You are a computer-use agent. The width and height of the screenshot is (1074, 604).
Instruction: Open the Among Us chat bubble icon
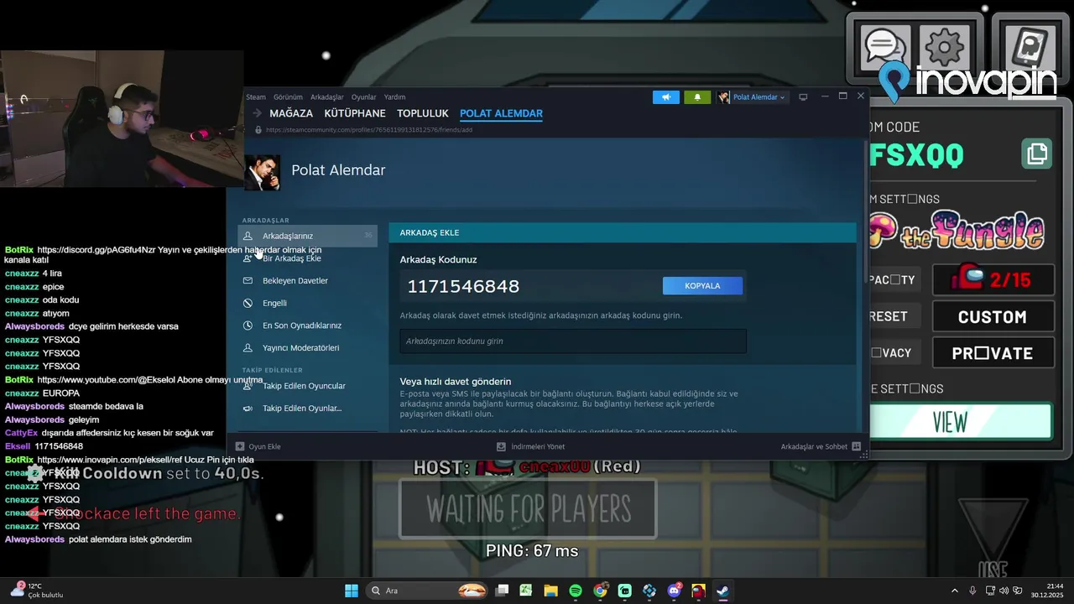tap(884, 49)
